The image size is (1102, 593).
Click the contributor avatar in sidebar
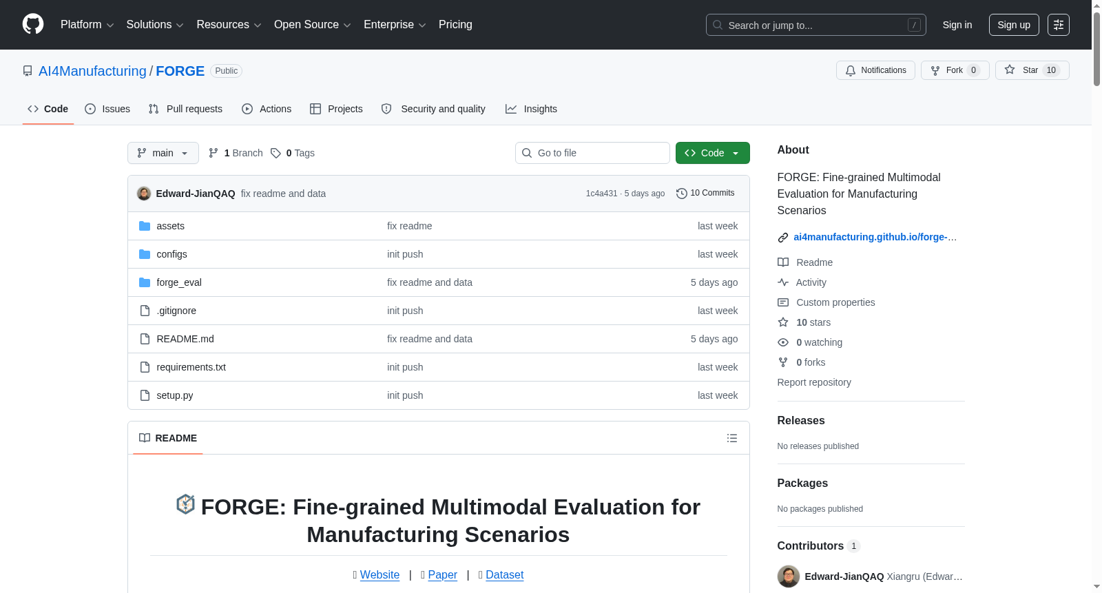[789, 576]
